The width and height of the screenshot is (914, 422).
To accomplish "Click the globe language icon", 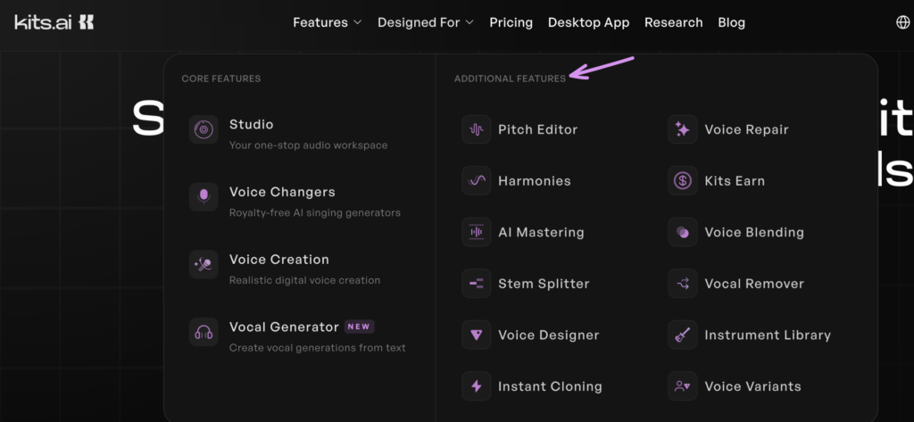I will pyautogui.click(x=902, y=22).
